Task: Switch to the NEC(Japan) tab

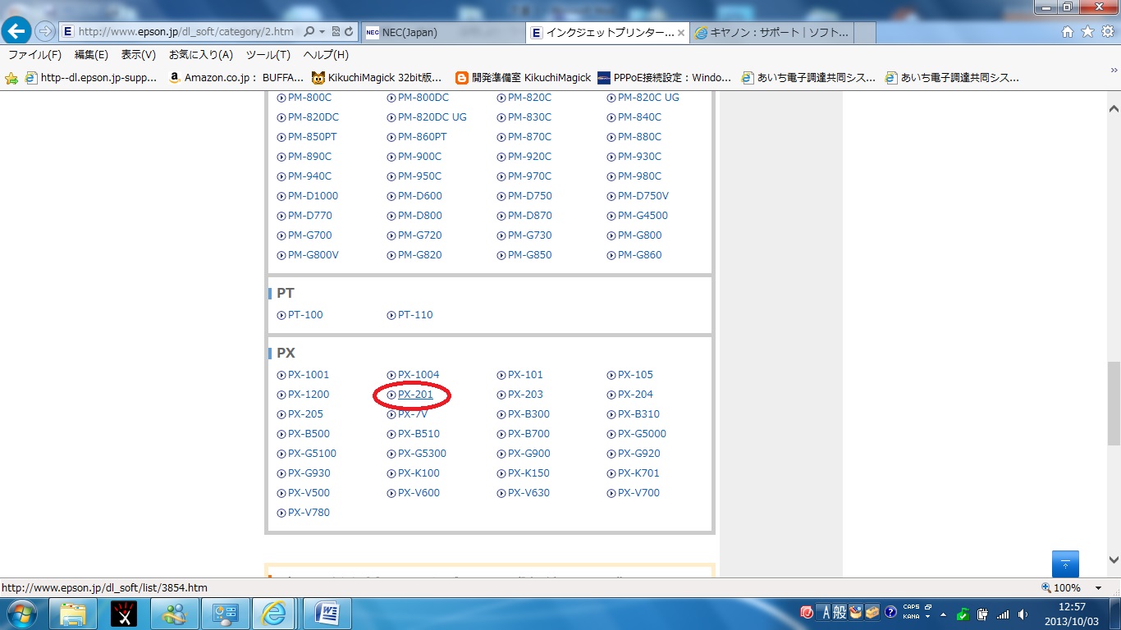Action: pyautogui.click(x=442, y=33)
